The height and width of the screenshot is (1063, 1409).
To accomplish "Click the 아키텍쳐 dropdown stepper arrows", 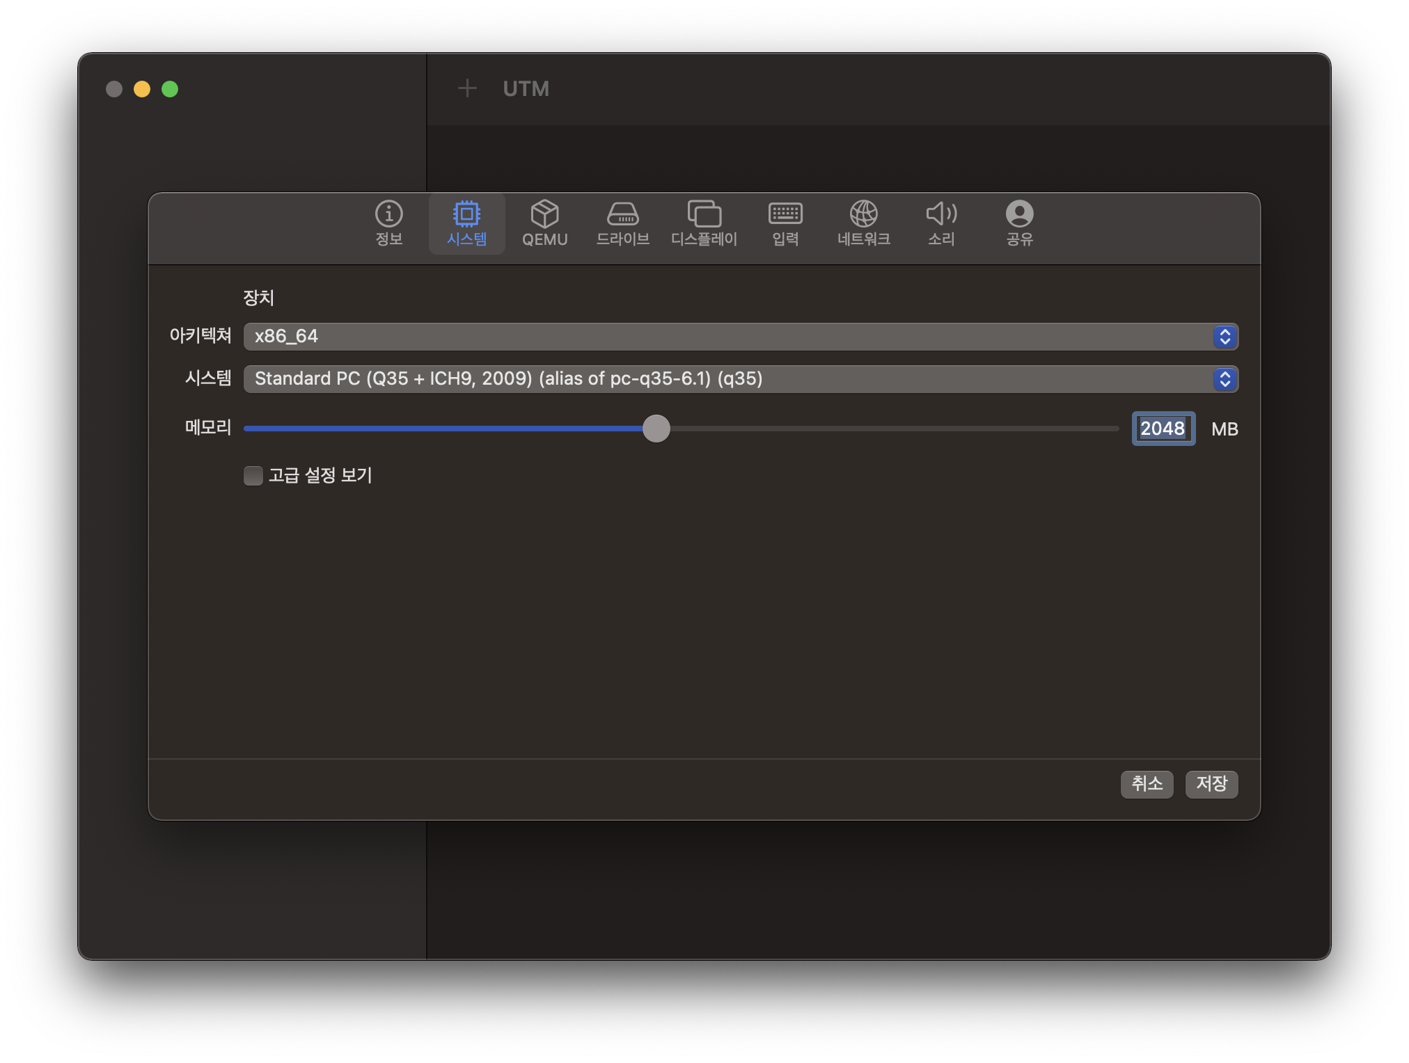I will (1225, 337).
